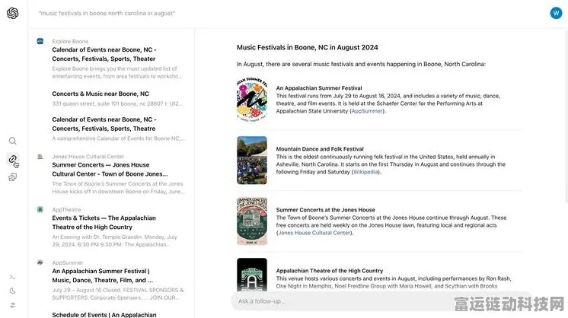The image size is (568, 318).
Task: Click the Jones House Cultural Center favicon
Action: pos(40,157)
